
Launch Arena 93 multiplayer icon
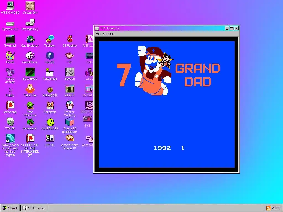tap(70, 122)
